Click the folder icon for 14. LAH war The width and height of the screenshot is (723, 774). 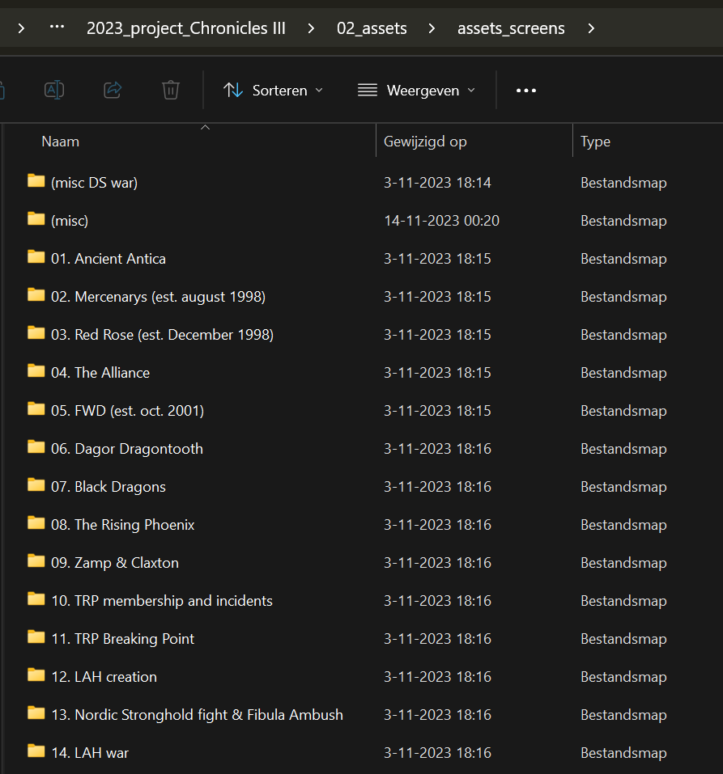[x=36, y=751]
